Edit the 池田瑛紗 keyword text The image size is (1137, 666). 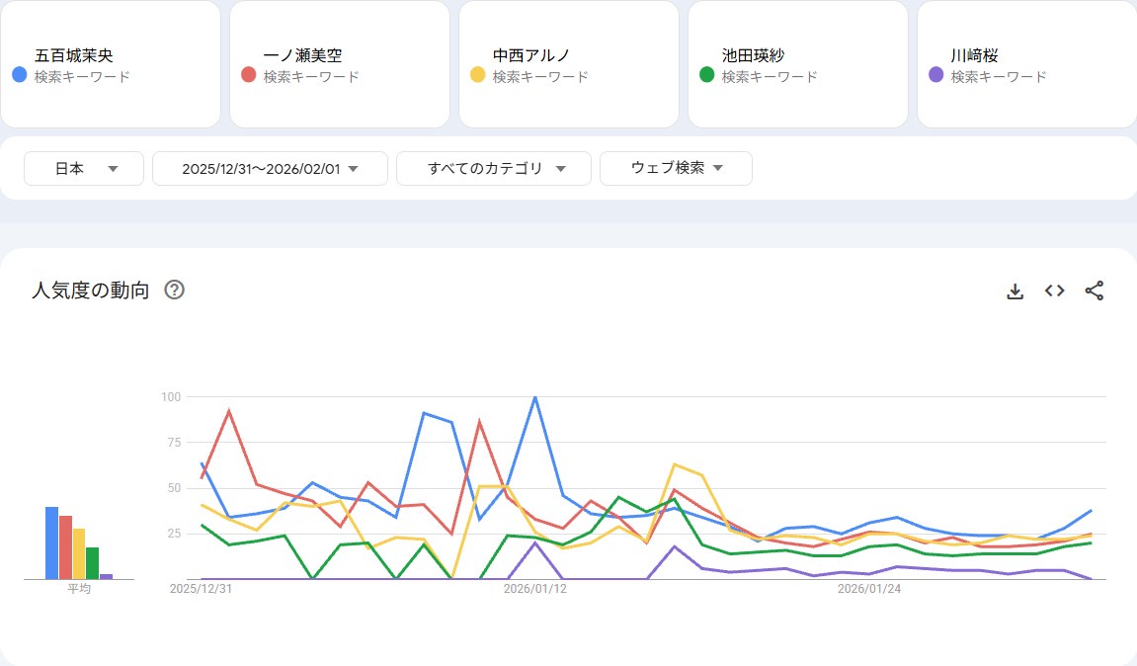753,55
